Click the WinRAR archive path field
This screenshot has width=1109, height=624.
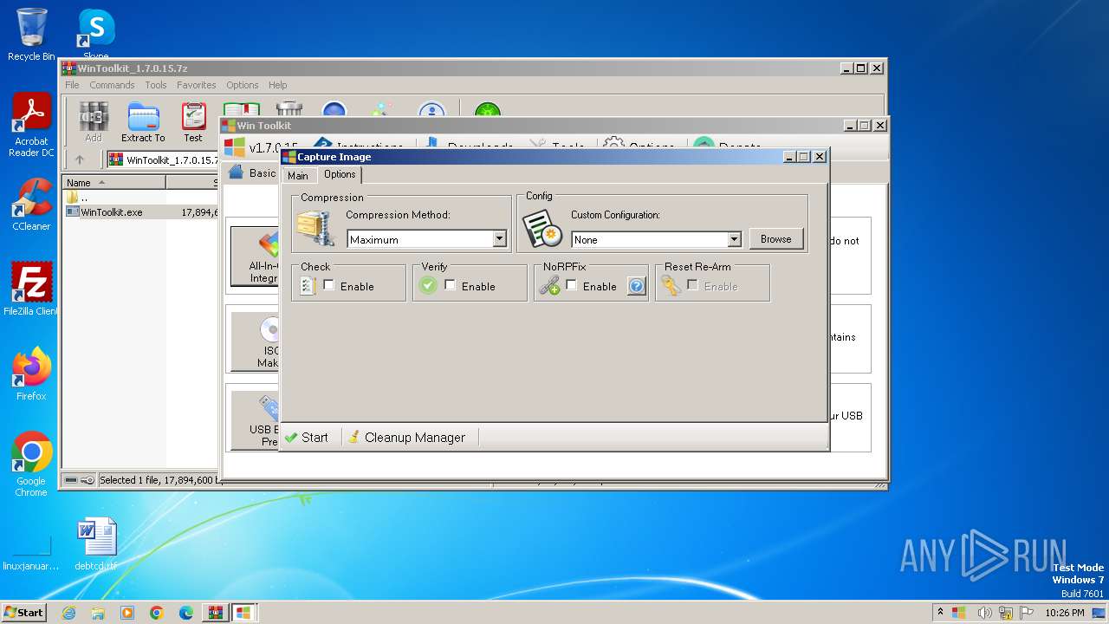point(163,159)
